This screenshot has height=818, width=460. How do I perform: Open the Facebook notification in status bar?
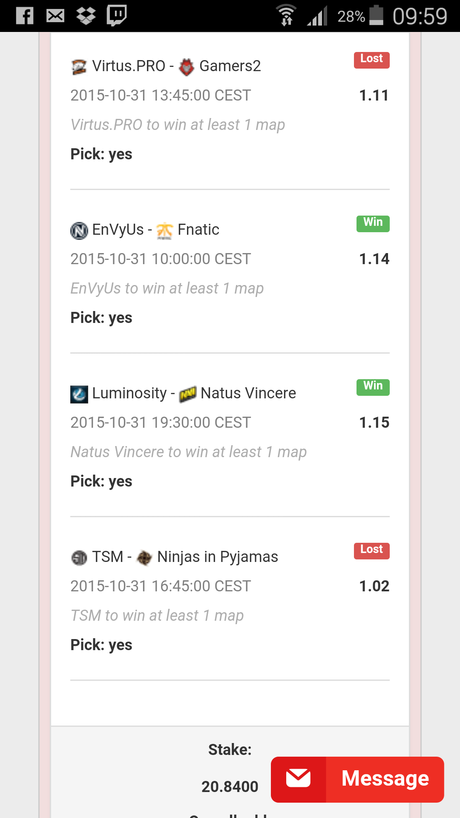25,16
